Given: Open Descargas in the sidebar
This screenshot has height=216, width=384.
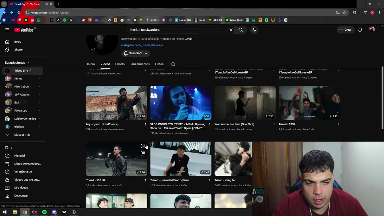Looking at the screenshot, I should pyautogui.click(x=23, y=196).
